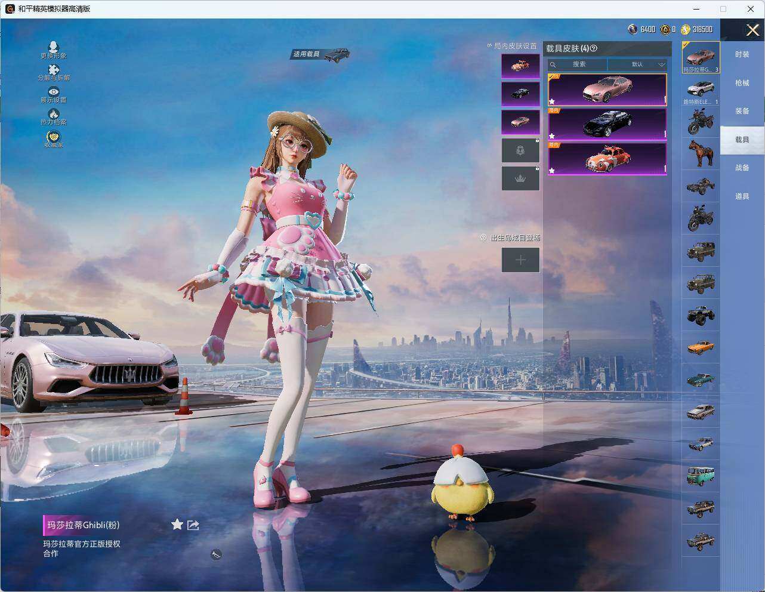Open the 收藏家 collector badge icon

click(x=54, y=136)
